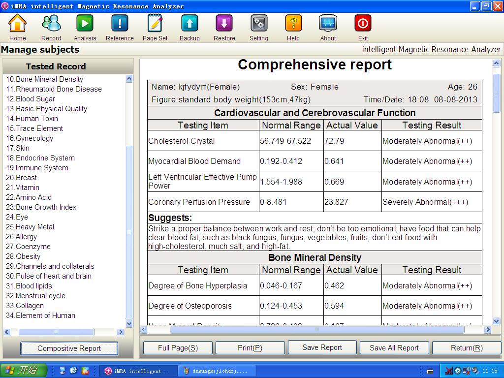Select 16.Gynecology record
Image resolution: width=504 pixels, height=378 pixels.
click(x=30, y=138)
